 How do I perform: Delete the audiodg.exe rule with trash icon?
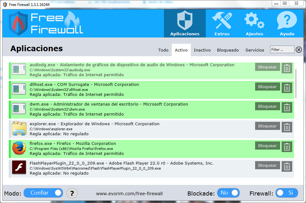(287, 68)
